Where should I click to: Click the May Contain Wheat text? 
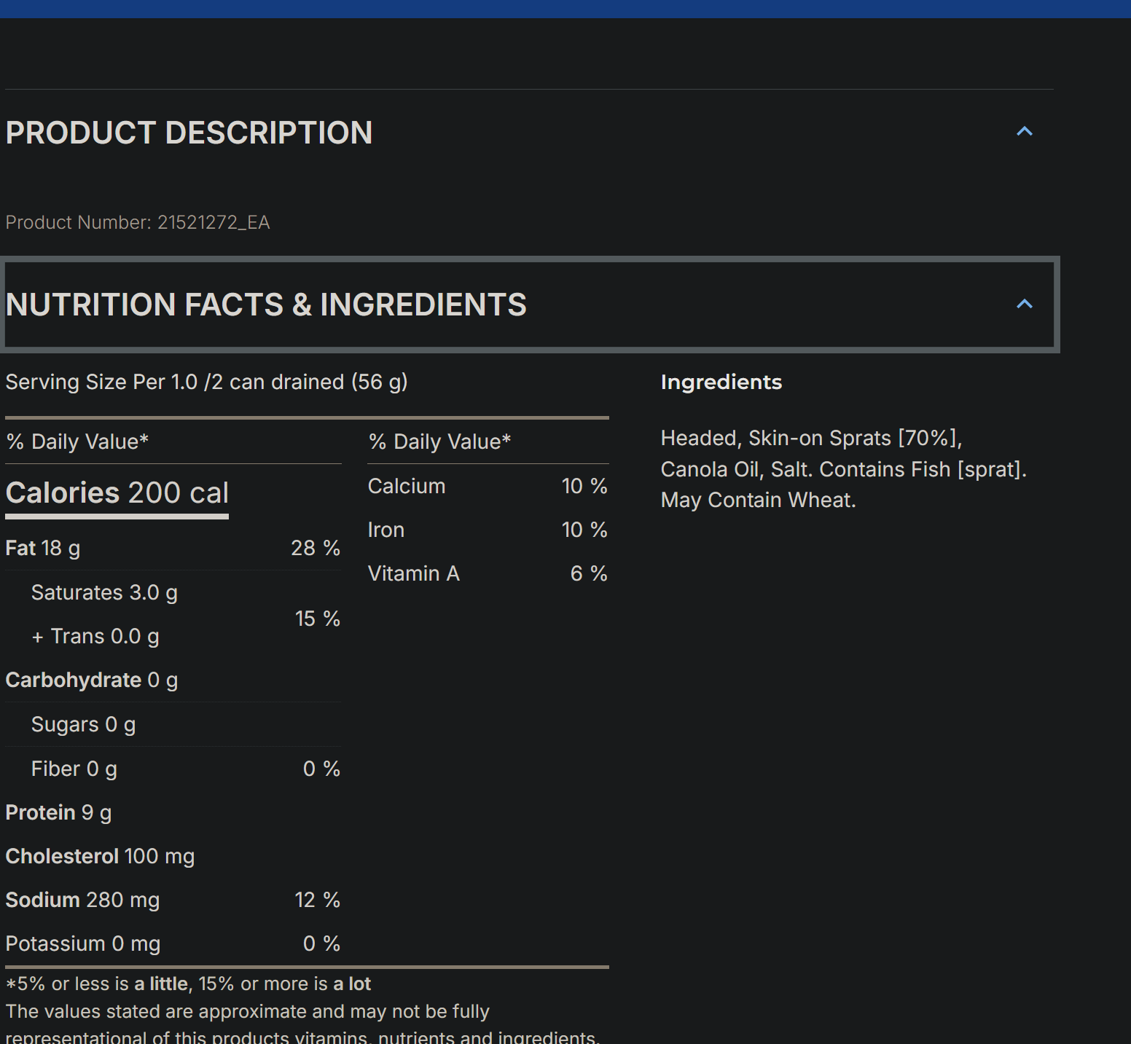pyautogui.click(x=759, y=500)
